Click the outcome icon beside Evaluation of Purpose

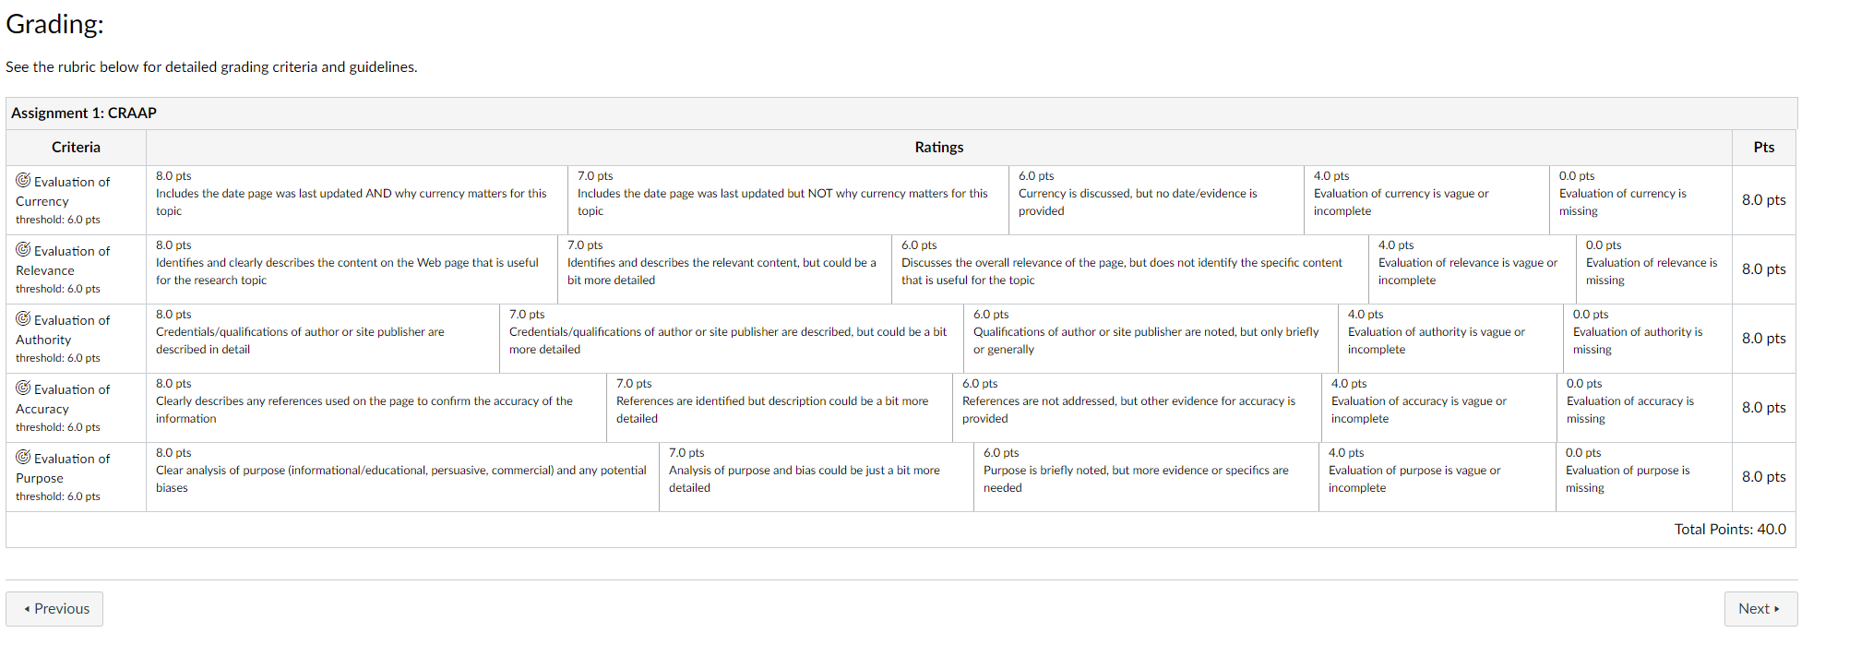tap(23, 457)
